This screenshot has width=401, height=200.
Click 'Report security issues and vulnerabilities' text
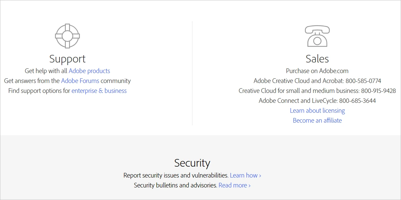(x=176, y=175)
